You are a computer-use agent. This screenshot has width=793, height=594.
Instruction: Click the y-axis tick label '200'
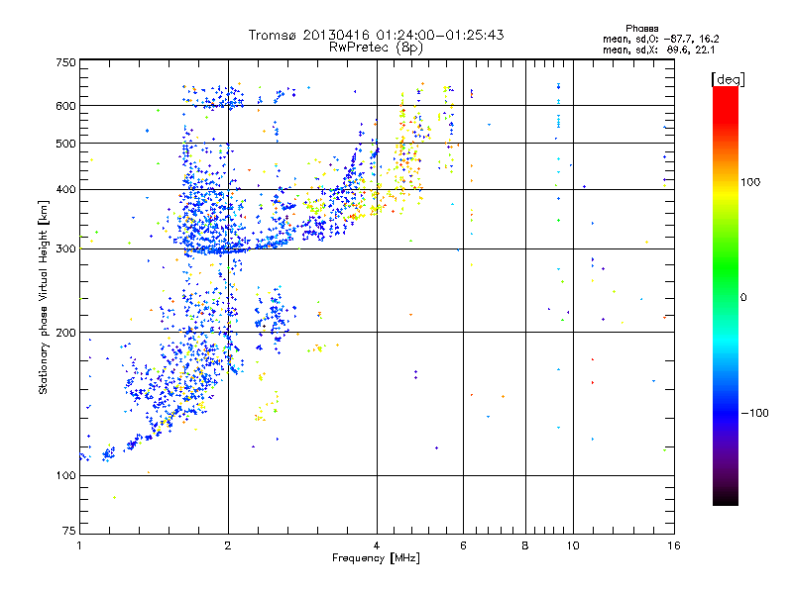65,333
